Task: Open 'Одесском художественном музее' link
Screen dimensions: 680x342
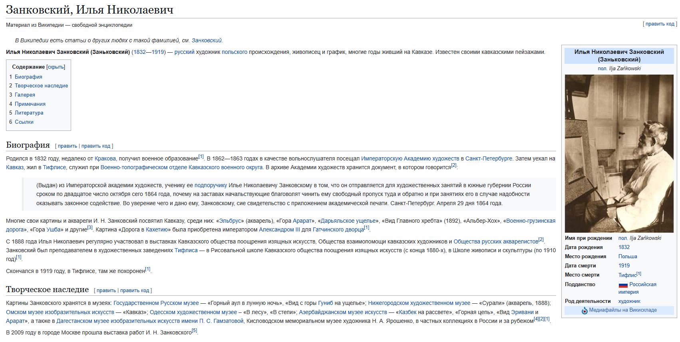Action: pos(193,312)
